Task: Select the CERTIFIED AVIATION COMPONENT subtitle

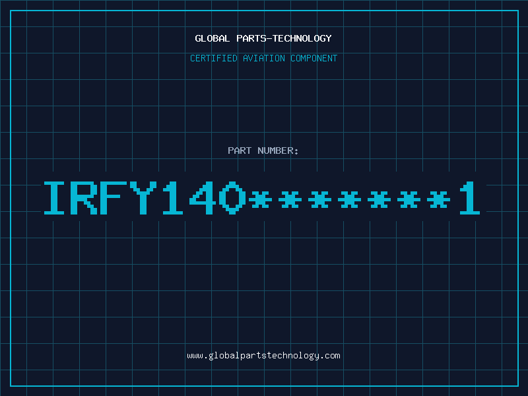Action: coord(263,58)
